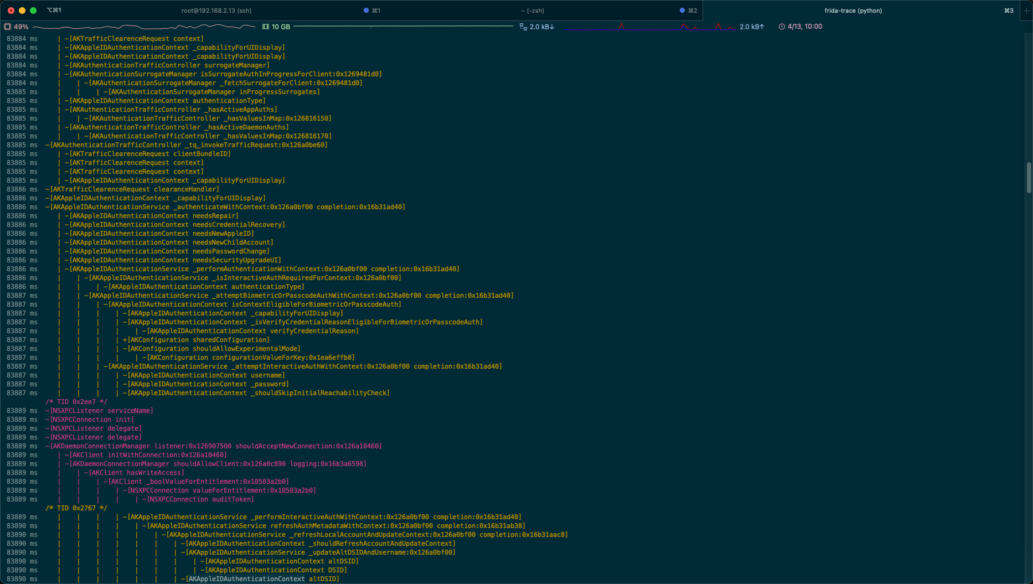1033x584 pixels.
Task: Open a new tab with the plus button
Action: point(1026,11)
